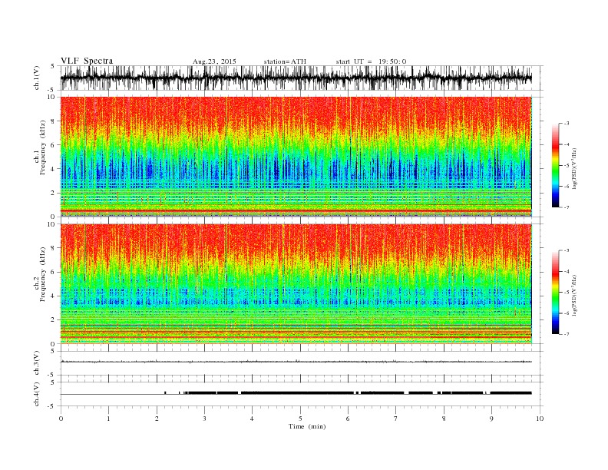Click the ch.1 colorbar "log(PSD)(V²/Hz)" label
This screenshot has width=608, height=470.
tap(575, 168)
